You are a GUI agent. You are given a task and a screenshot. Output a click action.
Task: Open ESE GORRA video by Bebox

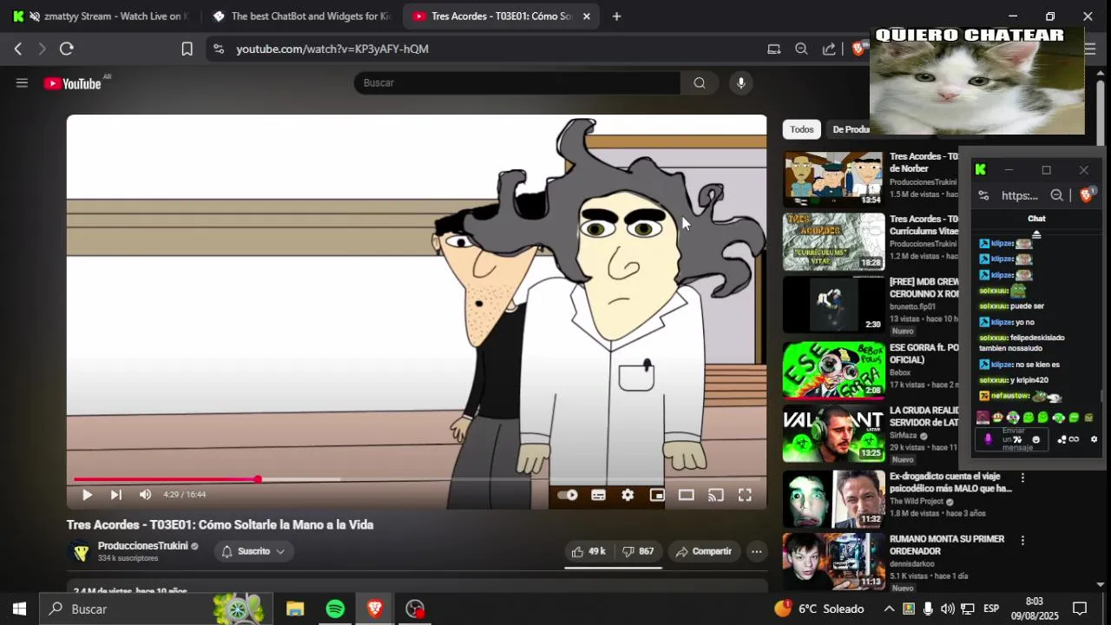click(833, 370)
